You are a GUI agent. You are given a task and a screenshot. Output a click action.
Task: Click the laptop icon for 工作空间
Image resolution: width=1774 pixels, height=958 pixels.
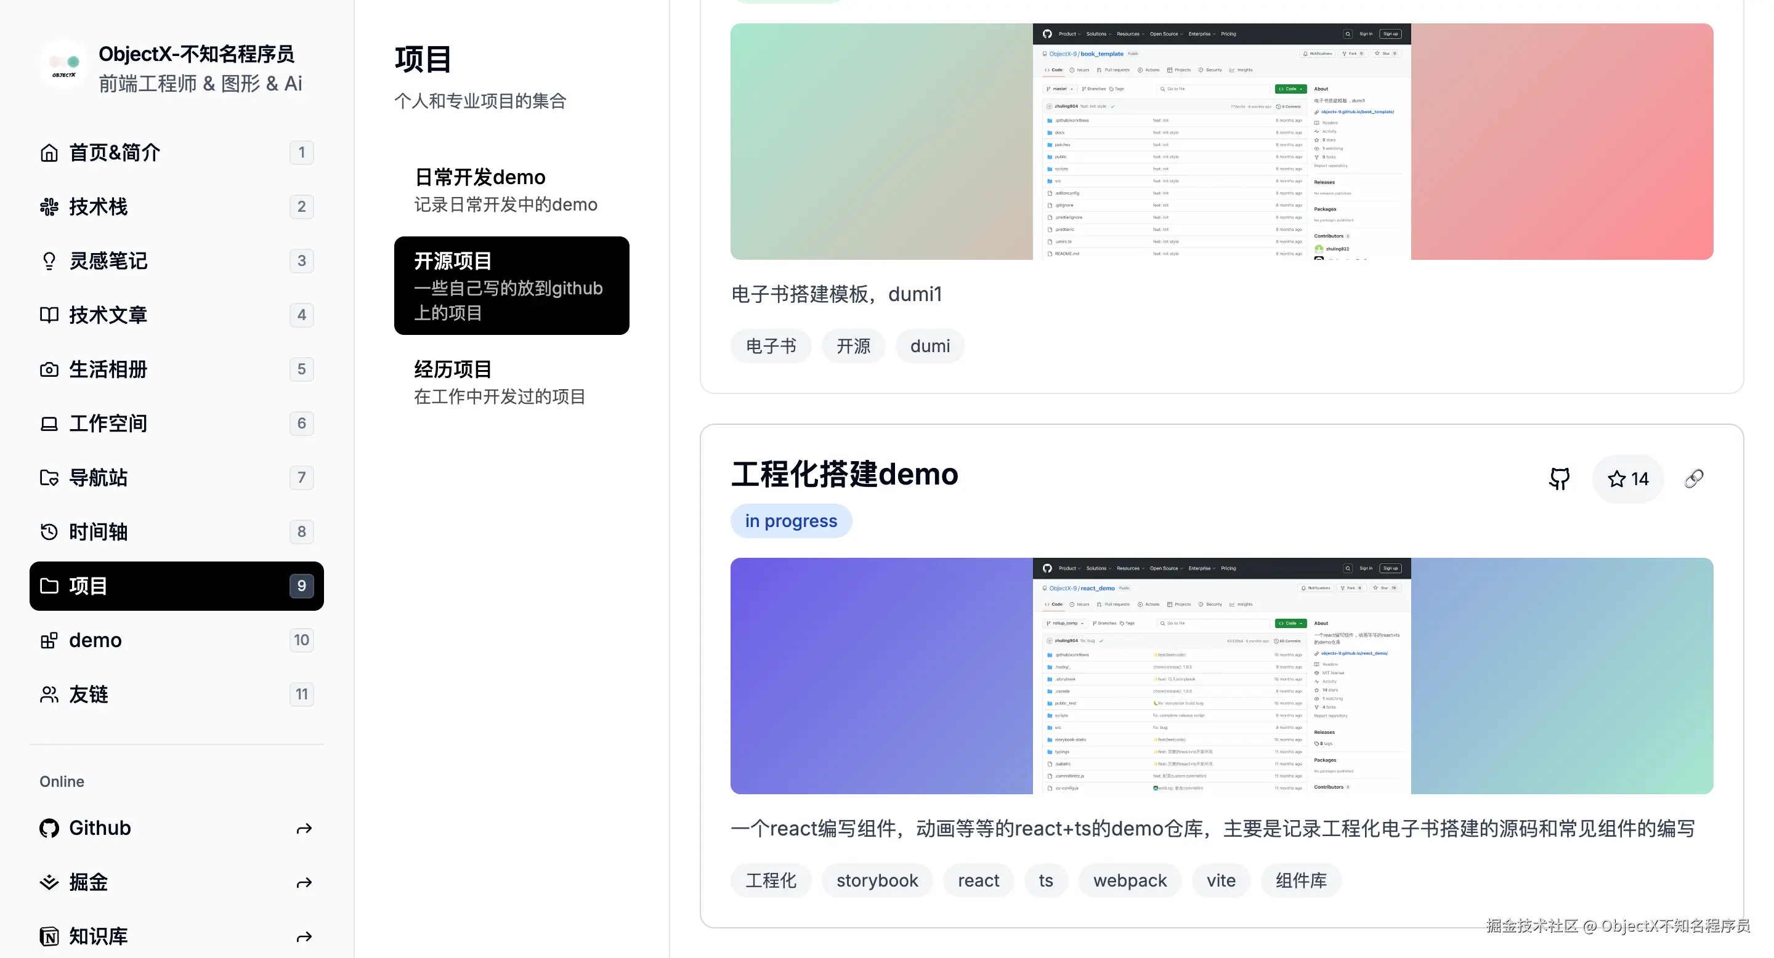click(49, 424)
